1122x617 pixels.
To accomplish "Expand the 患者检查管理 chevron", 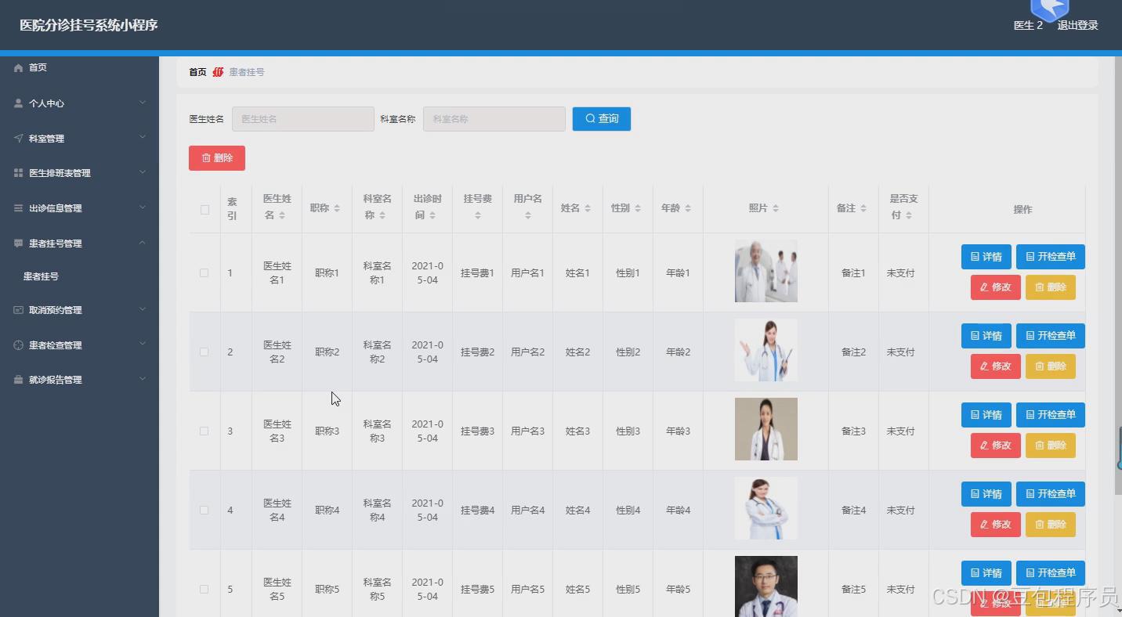I will pos(143,345).
